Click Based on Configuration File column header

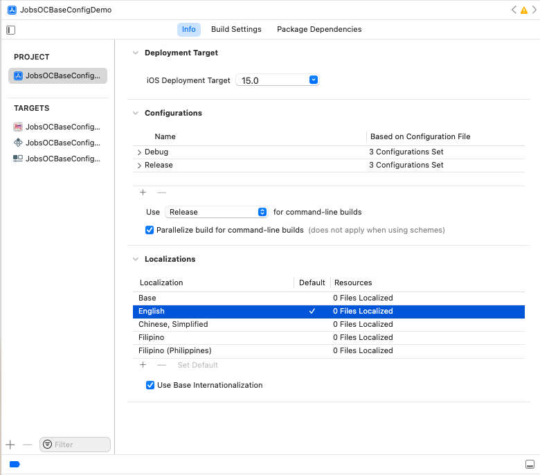[x=420, y=136]
